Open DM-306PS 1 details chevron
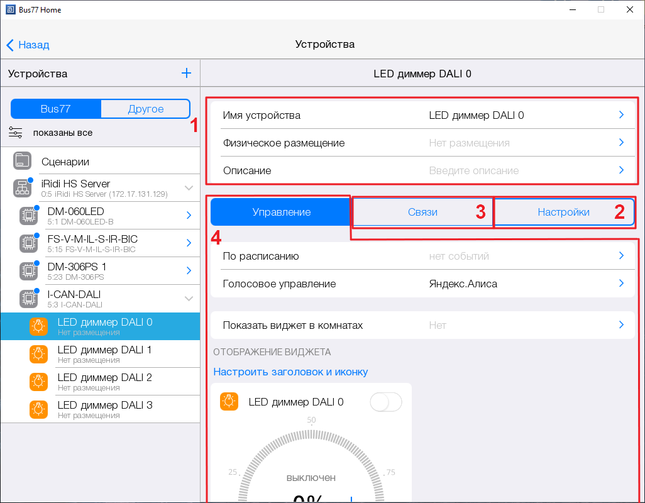645x503 pixels. (x=189, y=270)
